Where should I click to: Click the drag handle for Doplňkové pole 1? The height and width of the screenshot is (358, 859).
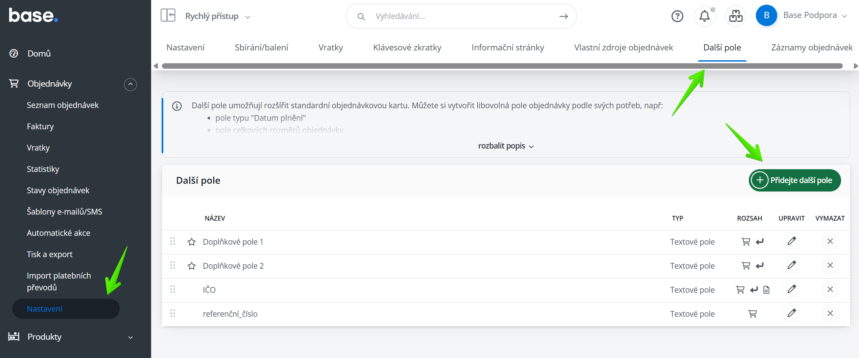point(173,241)
